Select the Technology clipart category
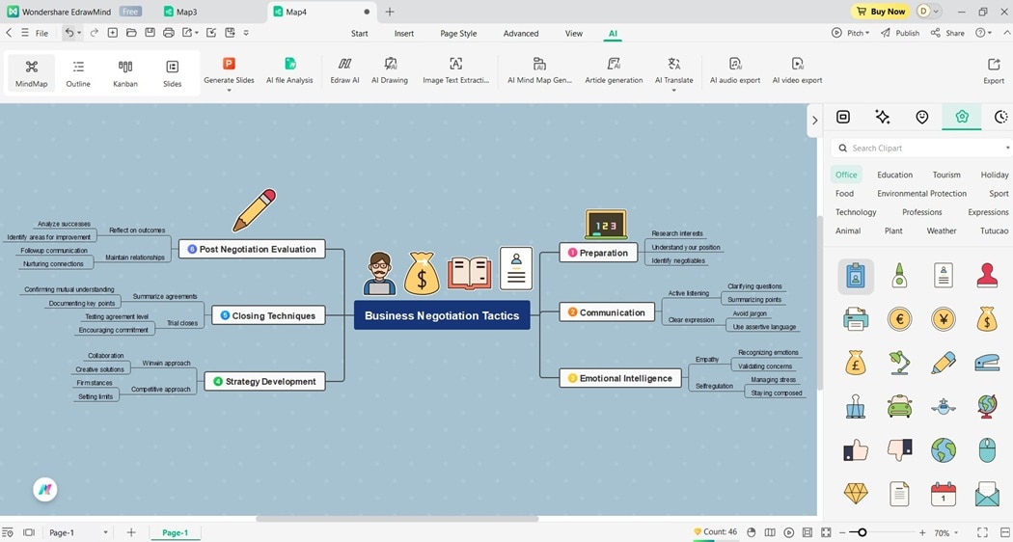 856,212
